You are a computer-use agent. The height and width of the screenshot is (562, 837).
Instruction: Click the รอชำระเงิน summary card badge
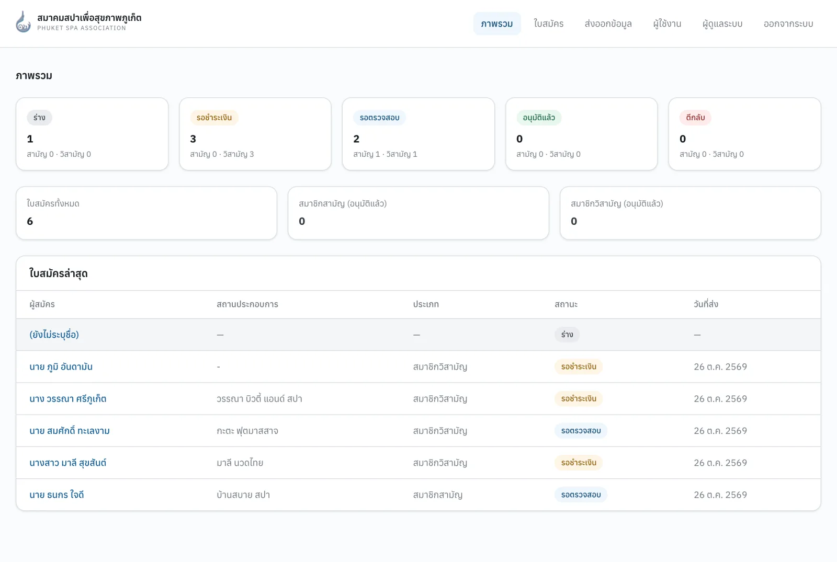(214, 118)
